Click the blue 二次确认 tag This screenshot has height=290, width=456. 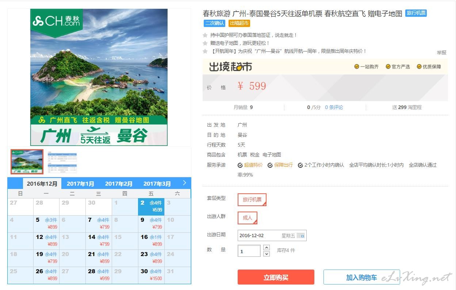pyautogui.click(x=214, y=23)
